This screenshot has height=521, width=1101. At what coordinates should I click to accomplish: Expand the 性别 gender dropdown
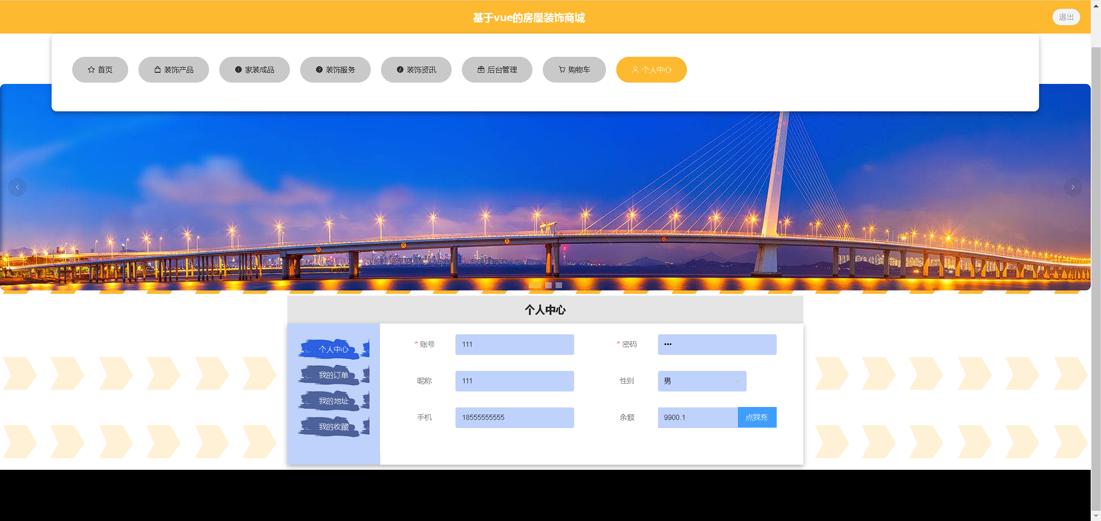[702, 381]
